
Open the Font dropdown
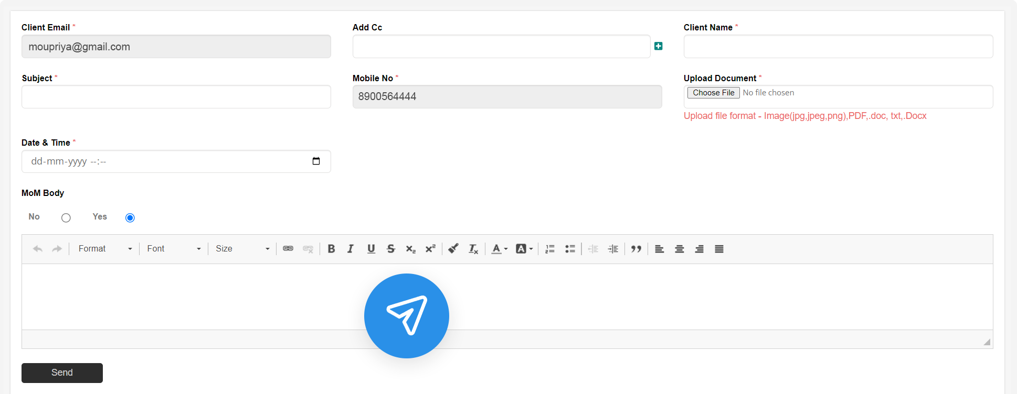[174, 249]
